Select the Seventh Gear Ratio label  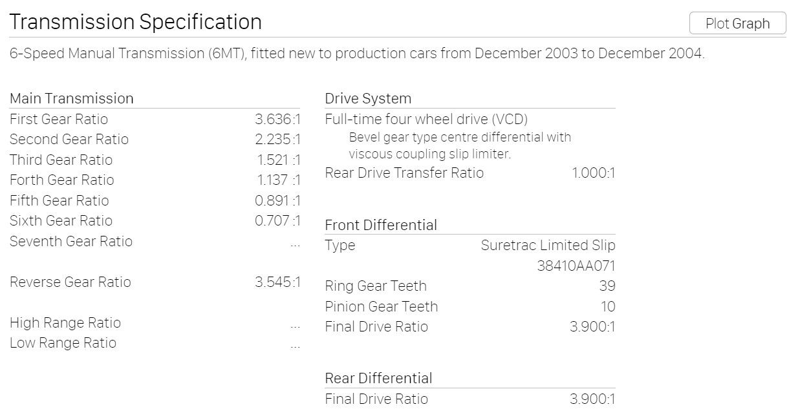(x=71, y=241)
